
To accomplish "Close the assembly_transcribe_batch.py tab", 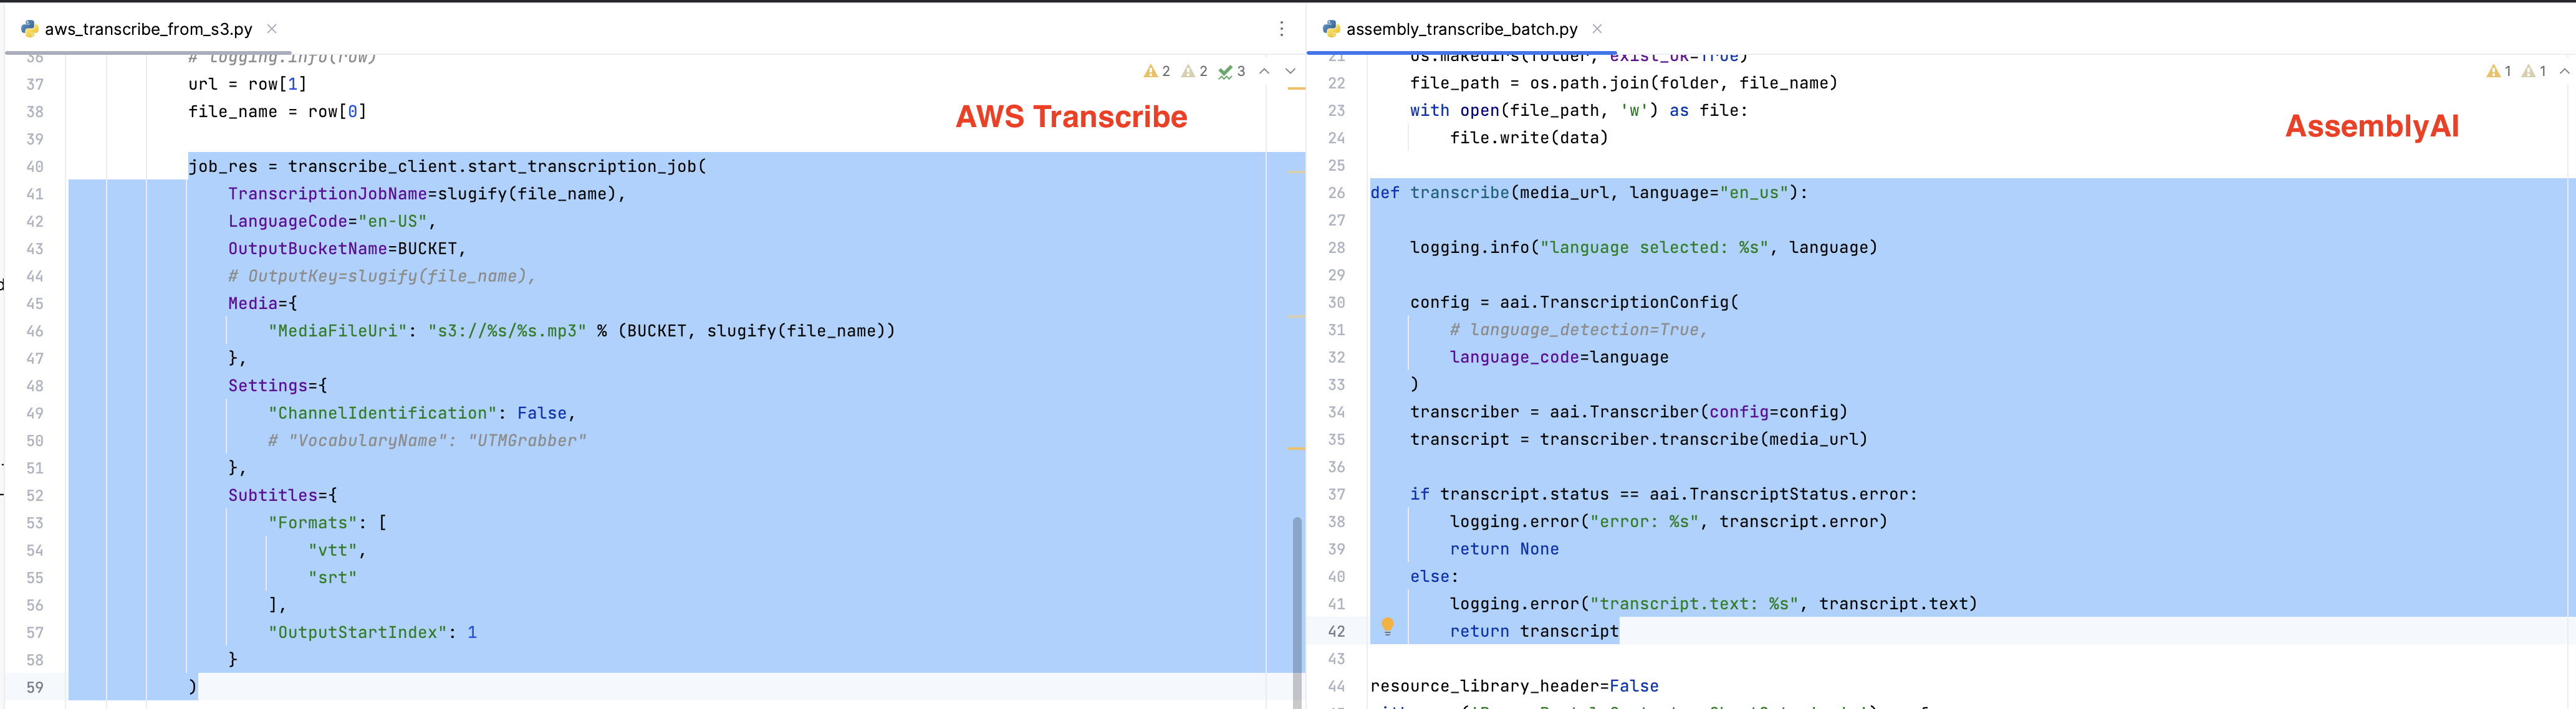I will coord(1597,29).
